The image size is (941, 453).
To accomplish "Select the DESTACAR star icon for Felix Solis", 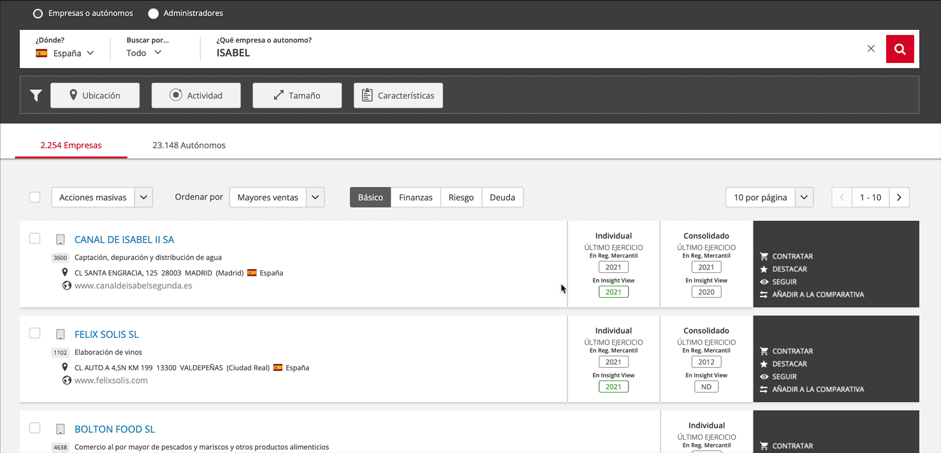I will point(763,363).
